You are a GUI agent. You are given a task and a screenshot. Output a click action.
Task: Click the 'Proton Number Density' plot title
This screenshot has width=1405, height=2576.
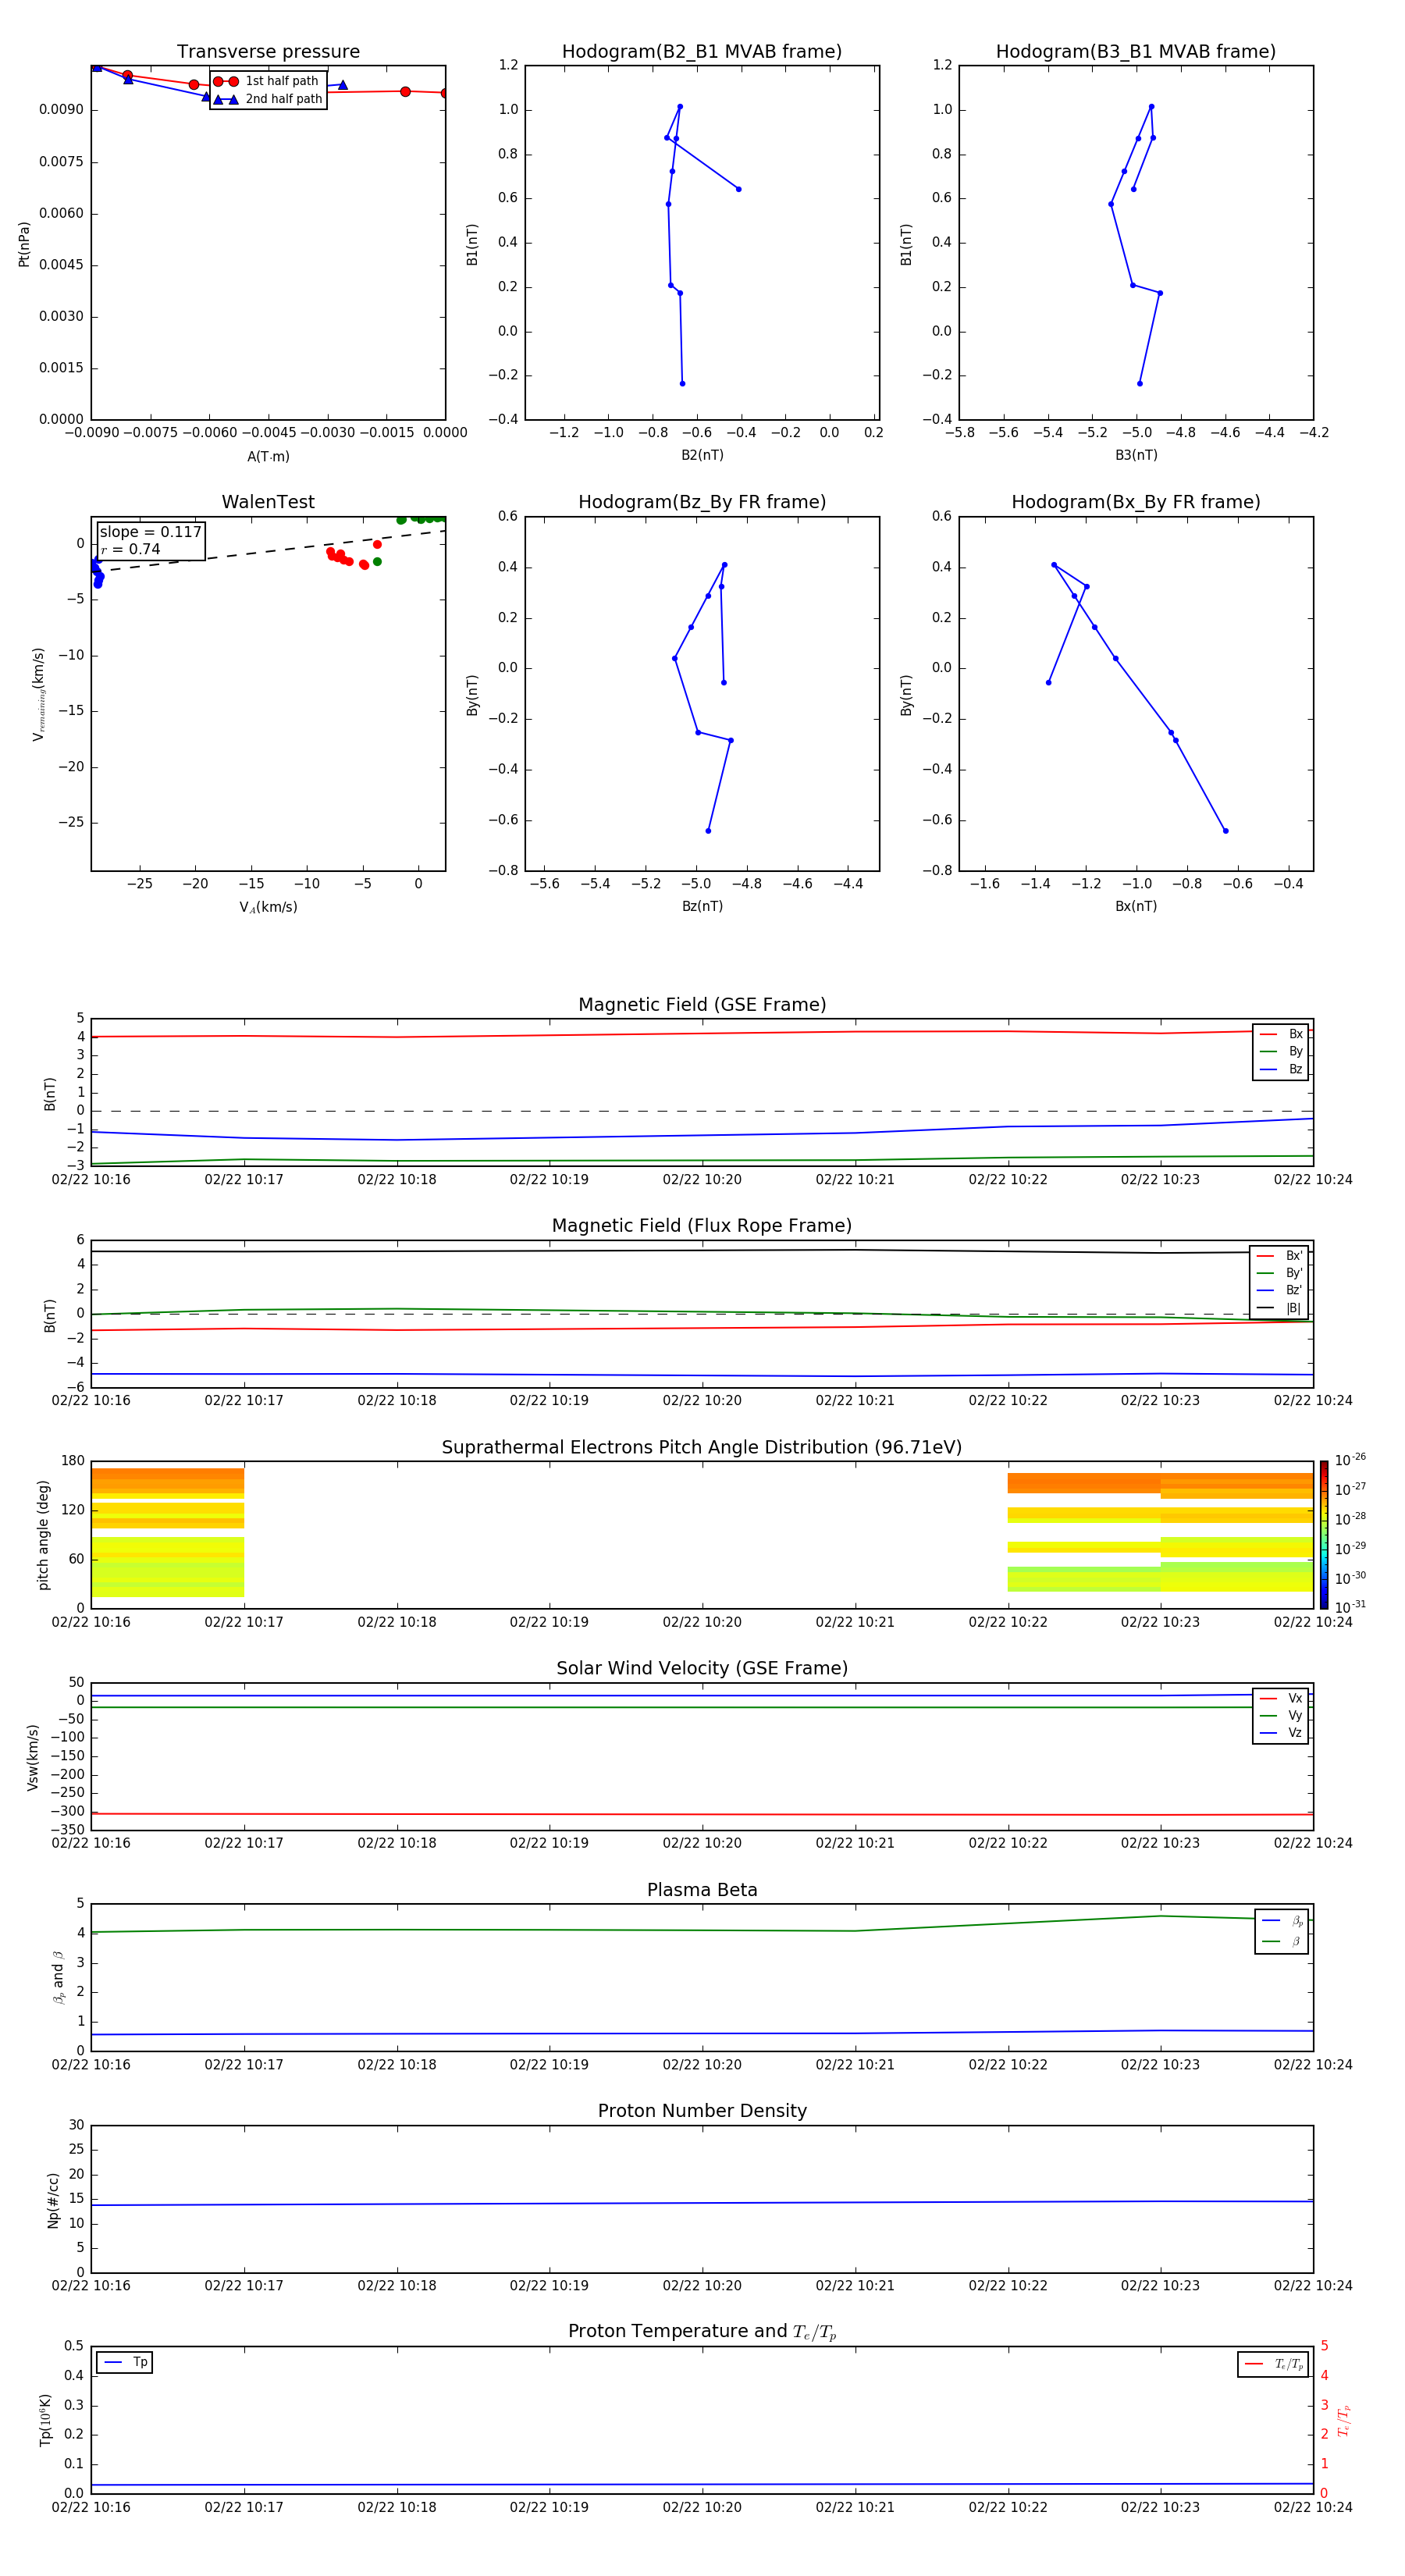tap(702, 2111)
